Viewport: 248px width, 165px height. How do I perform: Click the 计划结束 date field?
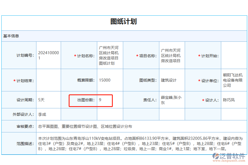point(48,80)
